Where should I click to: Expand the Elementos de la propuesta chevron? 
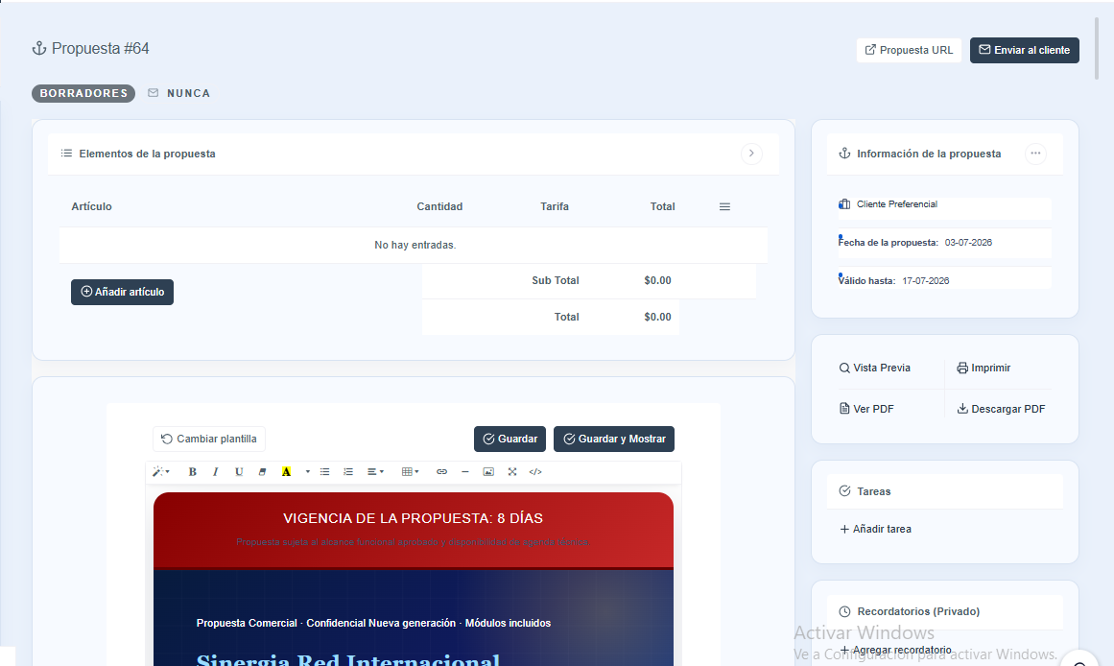click(x=751, y=154)
